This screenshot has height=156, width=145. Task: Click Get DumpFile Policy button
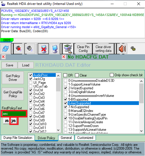13,94
